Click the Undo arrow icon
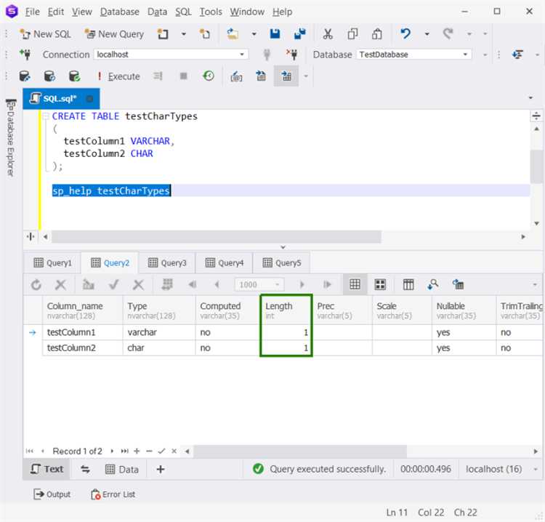 point(405,34)
